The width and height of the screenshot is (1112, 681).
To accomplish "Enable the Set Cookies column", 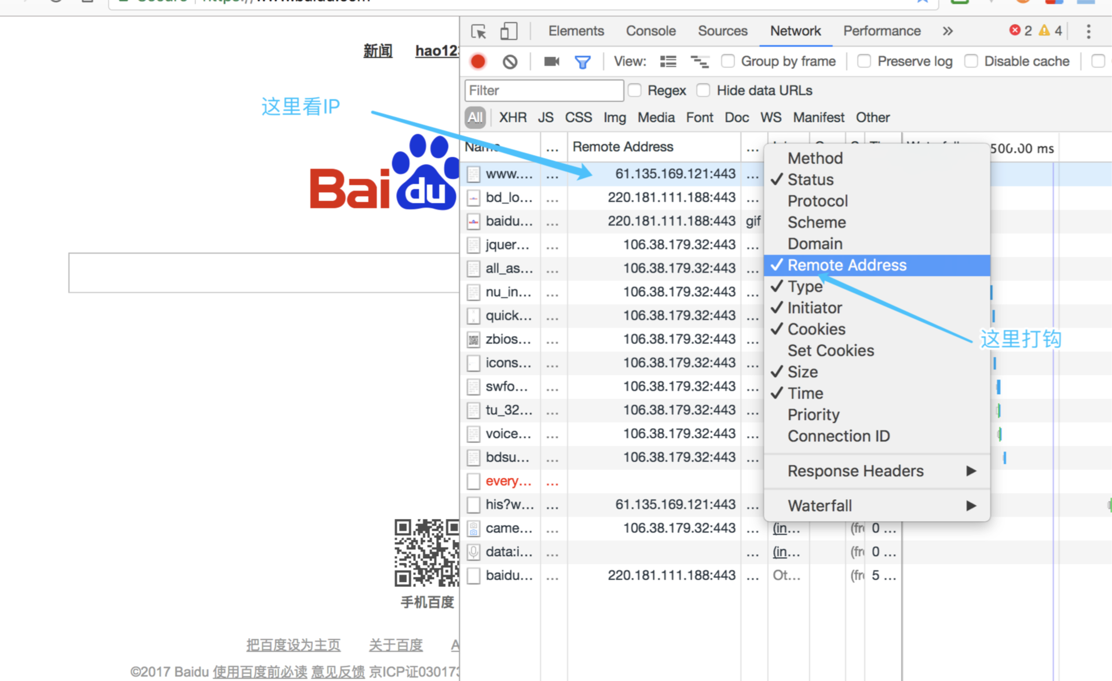I will click(x=877, y=351).
